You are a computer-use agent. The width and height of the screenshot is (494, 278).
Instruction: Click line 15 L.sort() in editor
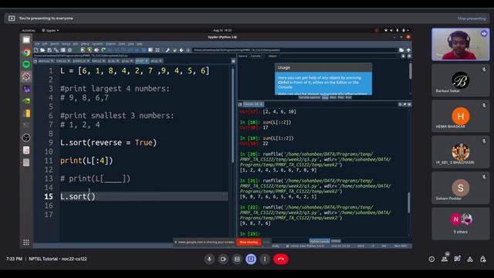click(x=77, y=197)
